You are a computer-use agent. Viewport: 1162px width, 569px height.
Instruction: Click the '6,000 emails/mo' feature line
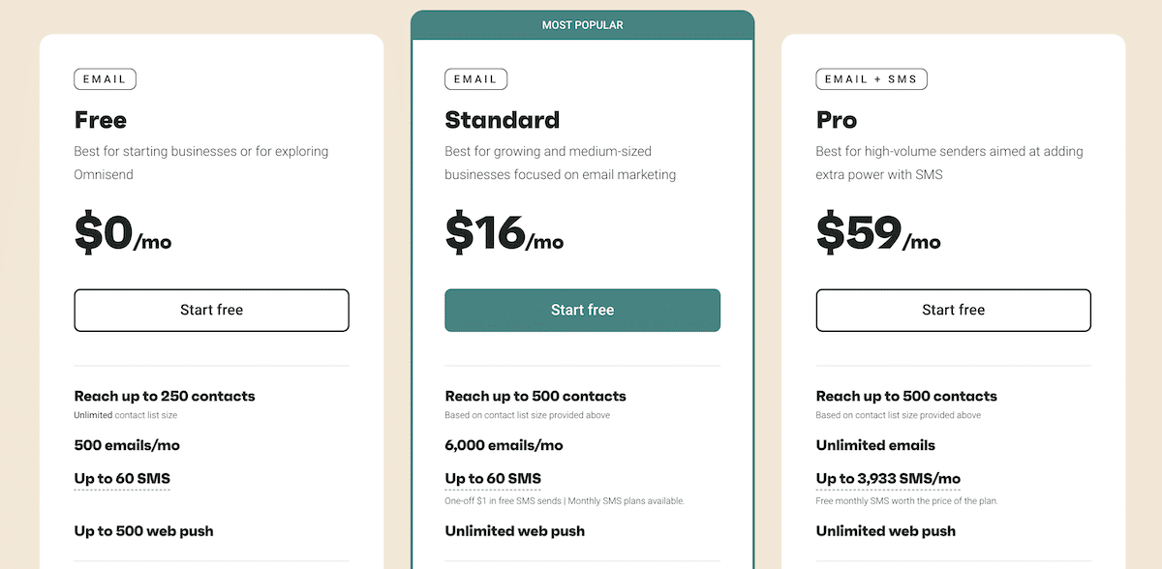[504, 445]
